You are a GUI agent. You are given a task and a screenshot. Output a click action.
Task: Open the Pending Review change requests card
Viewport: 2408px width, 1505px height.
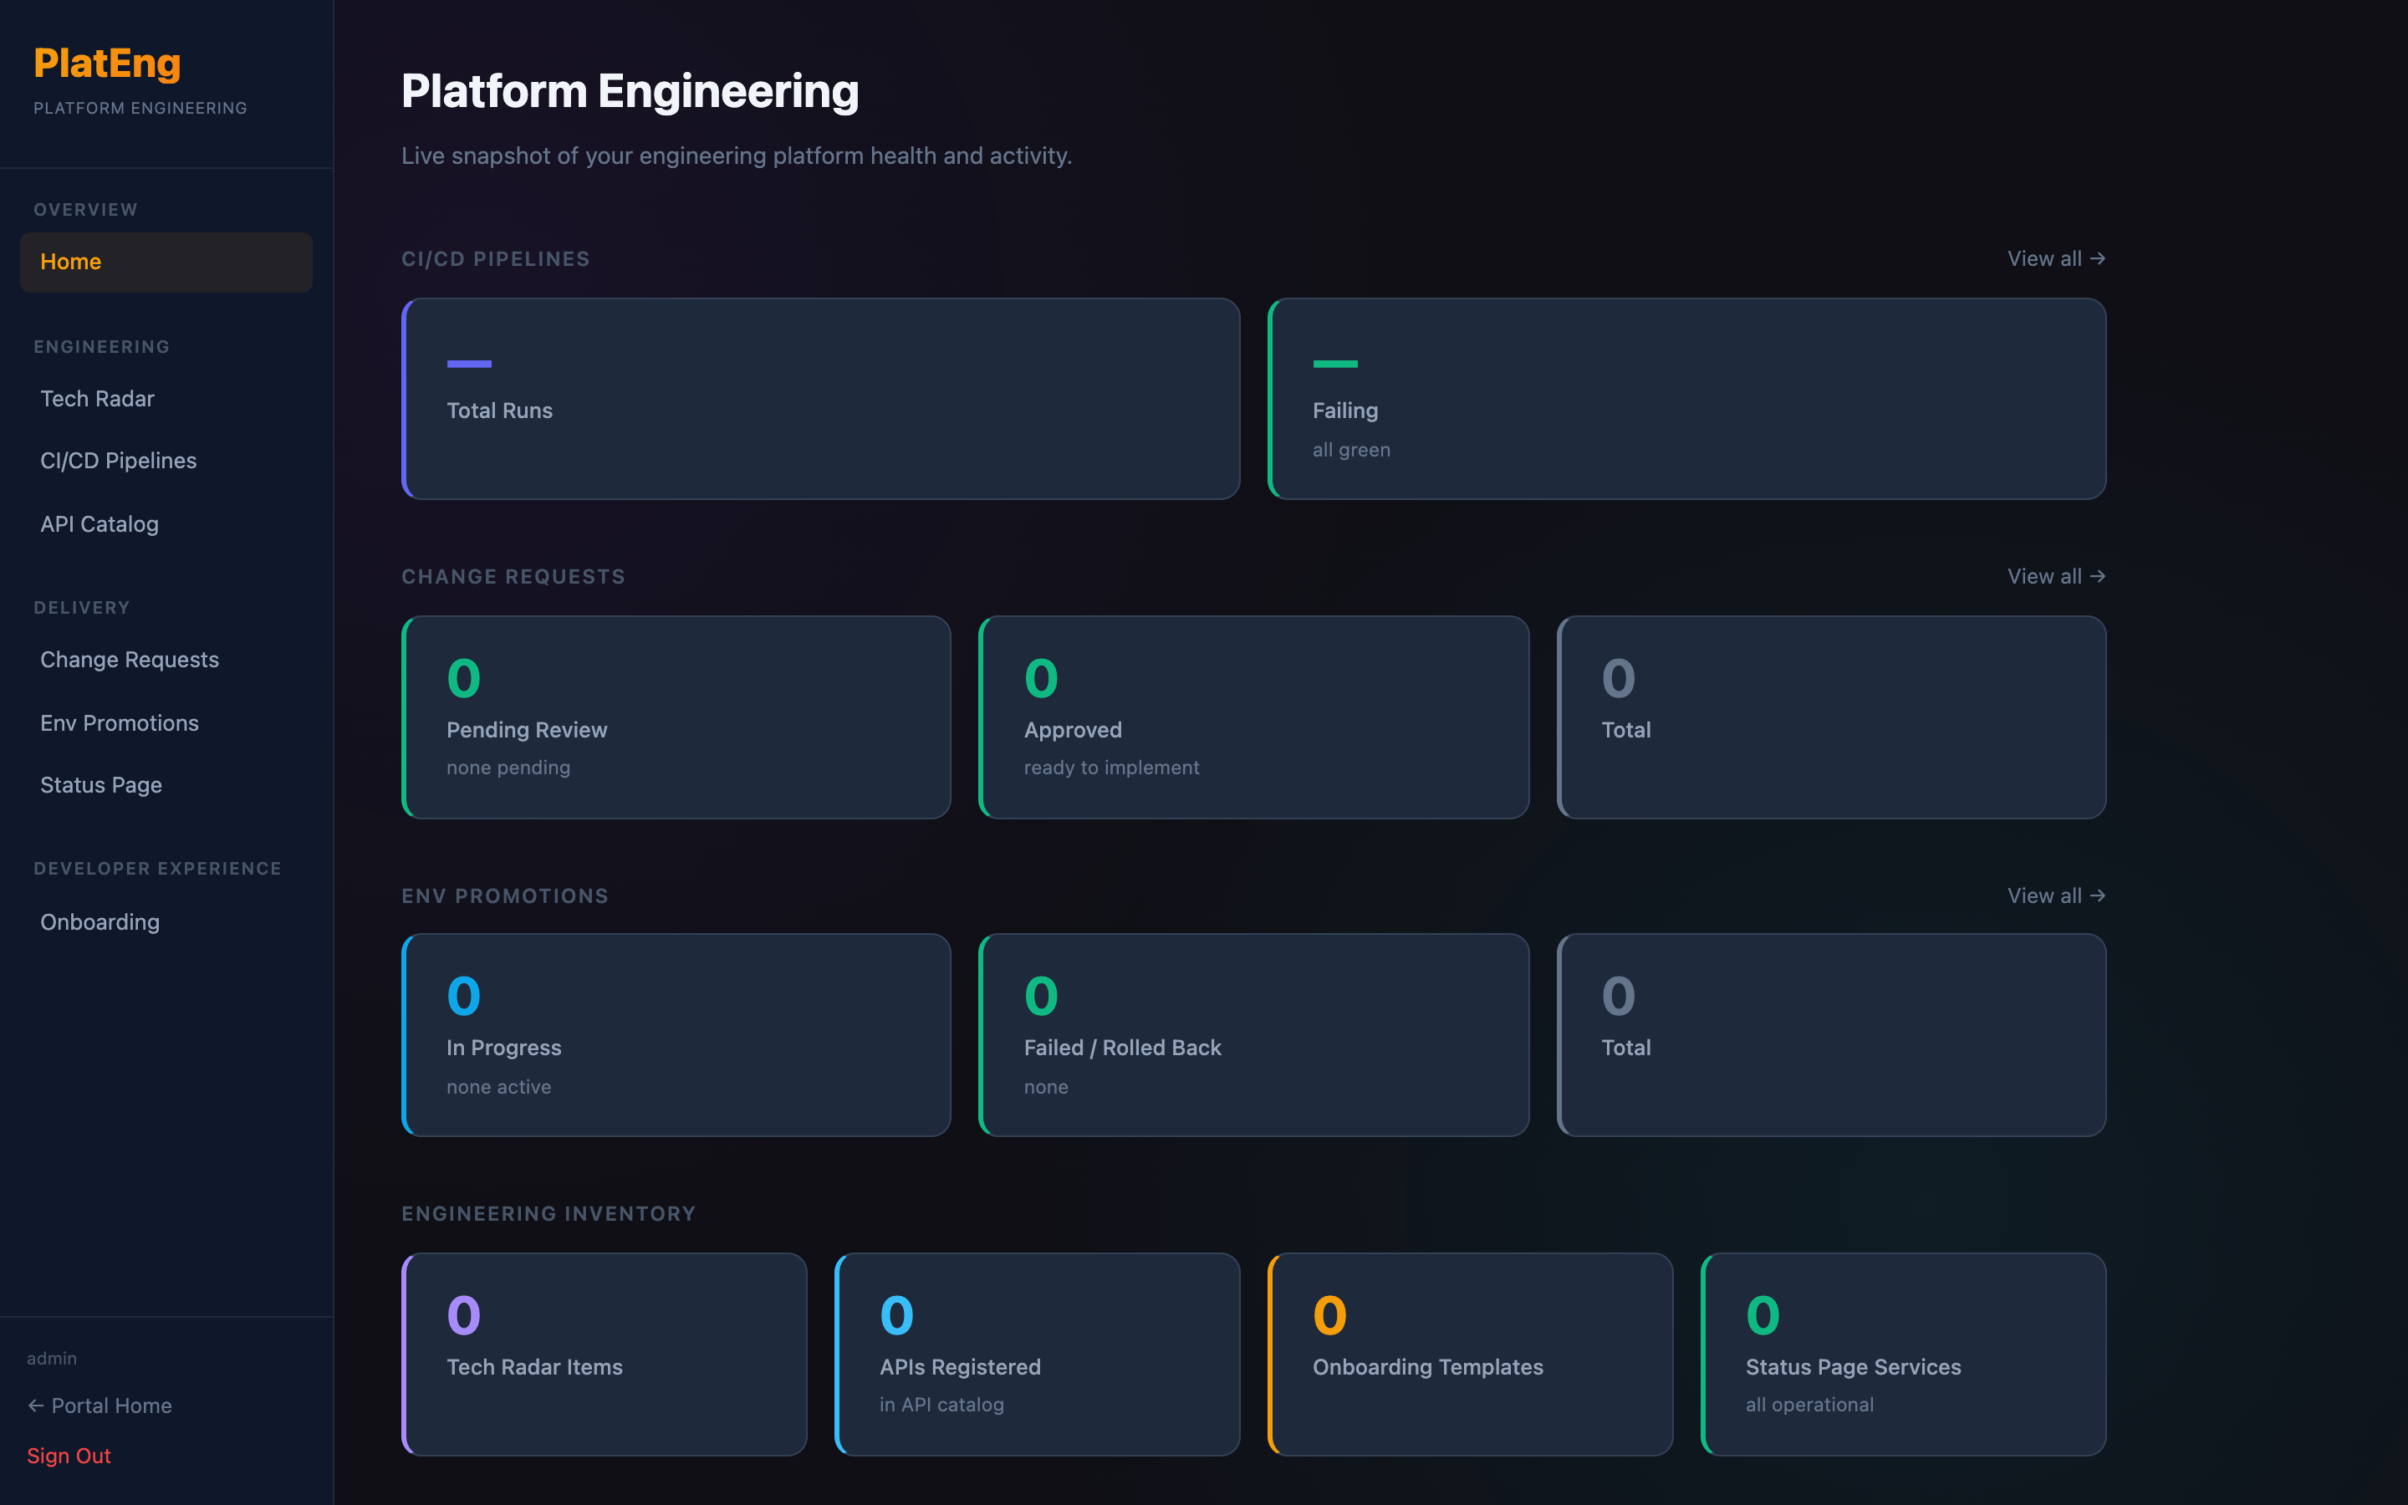676,717
